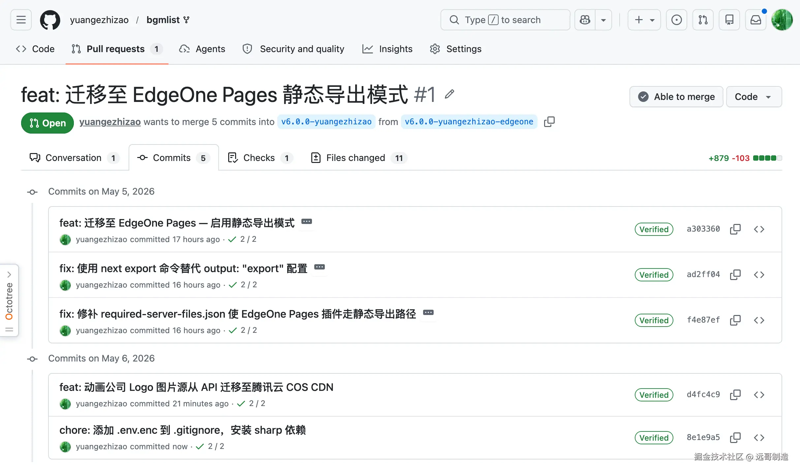Image resolution: width=800 pixels, height=473 pixels.
Task: Open the Files changed tab
Action: (359, 158)
